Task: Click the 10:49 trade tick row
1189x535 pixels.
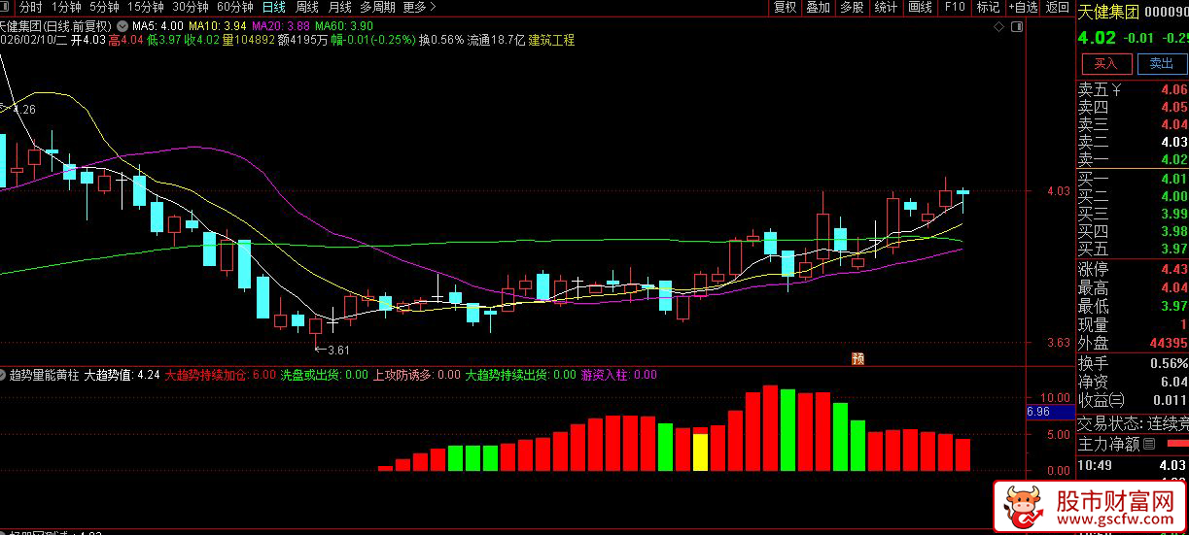Action: (1133, 466)
